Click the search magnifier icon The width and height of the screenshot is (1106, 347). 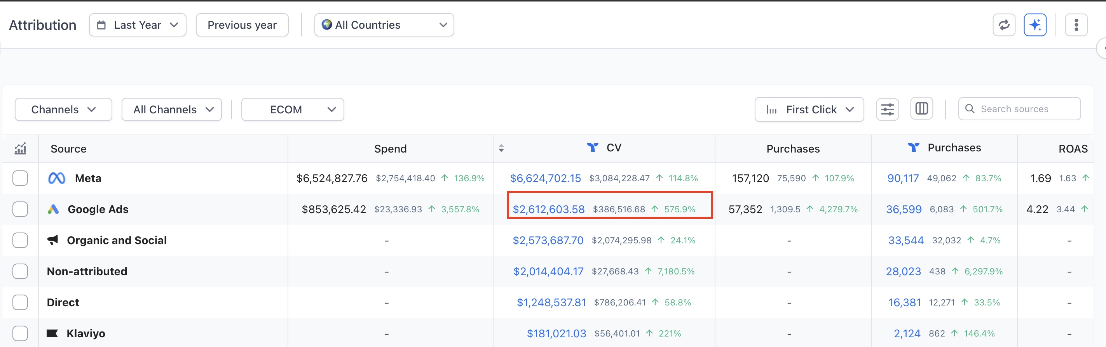click(x=970, y=109)
